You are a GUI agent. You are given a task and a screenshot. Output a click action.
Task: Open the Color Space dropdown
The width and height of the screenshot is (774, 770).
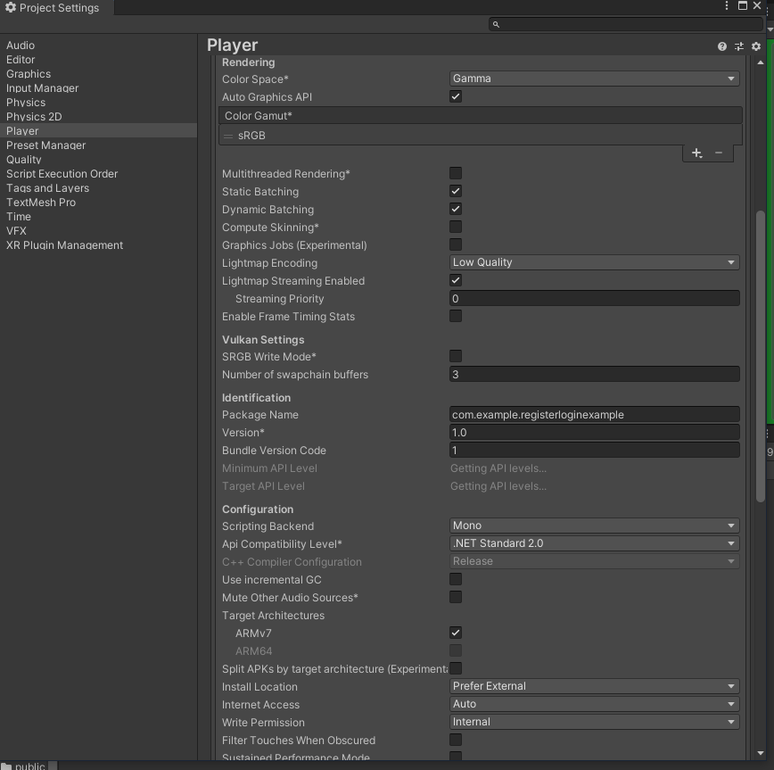tap(593, 79)
